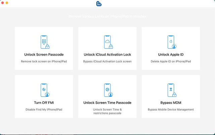Click 'Bypass Mobile Device Management' text
The width and height of the screenshot is (215, 135).
click(x=171, y=109)
